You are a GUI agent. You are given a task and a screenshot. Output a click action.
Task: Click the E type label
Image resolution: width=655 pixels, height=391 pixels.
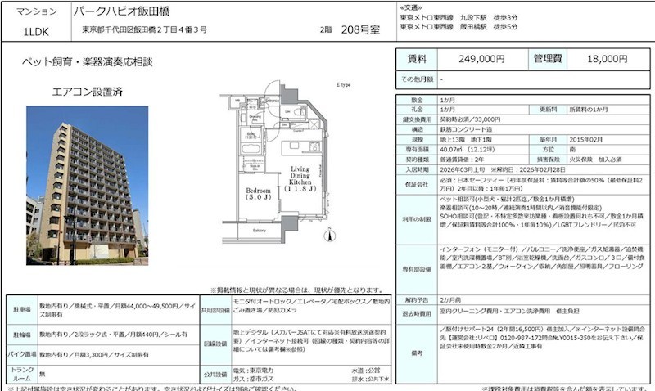pyautogui.click(x=343, y=85)
